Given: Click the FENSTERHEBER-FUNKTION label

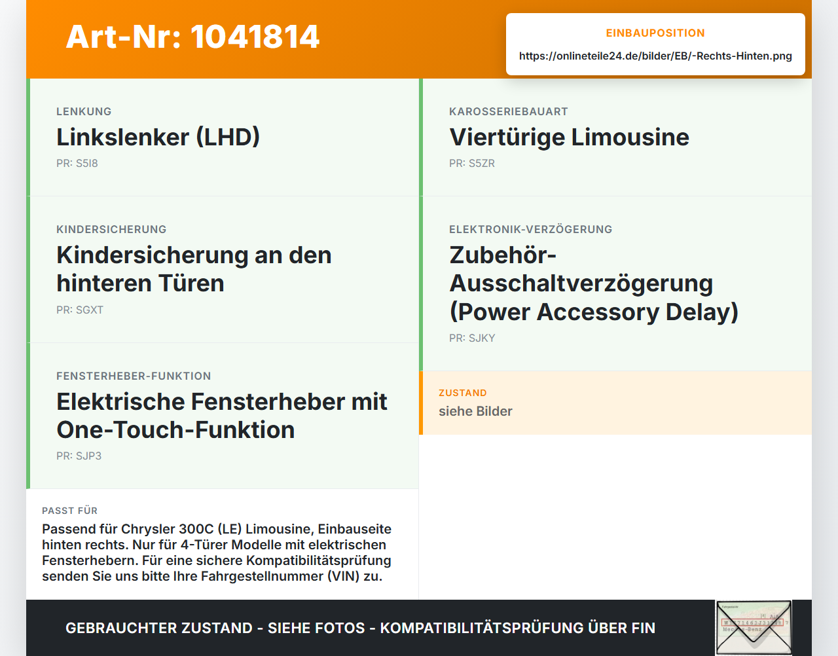Looking at the screenshot, I should [x=134, y=376].
